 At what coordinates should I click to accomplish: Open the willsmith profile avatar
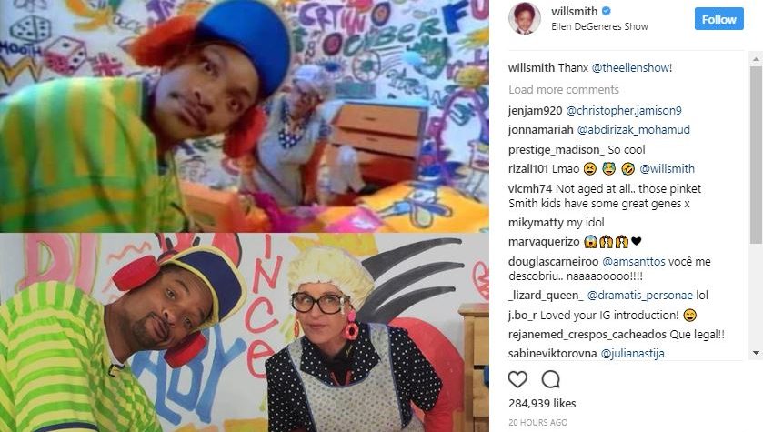click(x=525, y=18)
